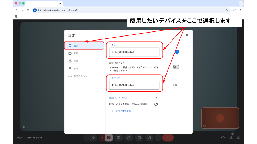Click the present screen icon
This screenshot has width=257, height=144.
118,138
